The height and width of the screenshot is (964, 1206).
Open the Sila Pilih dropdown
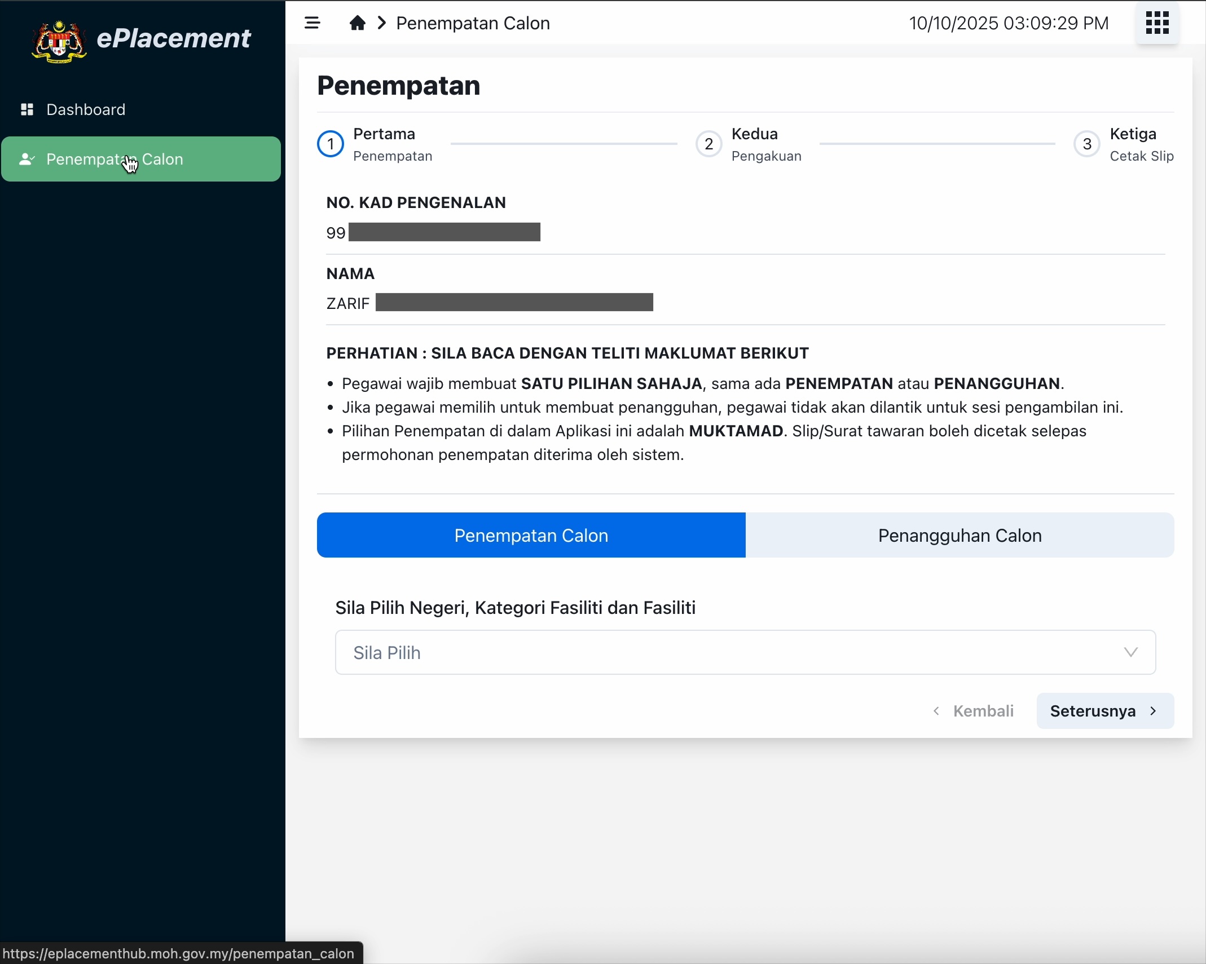click(745, 652)
